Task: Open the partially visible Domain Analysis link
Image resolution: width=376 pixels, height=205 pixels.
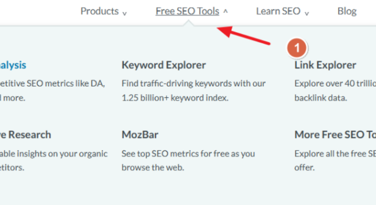Action: [x=13, y=65]
